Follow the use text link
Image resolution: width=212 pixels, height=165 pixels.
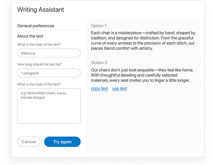click(x=119, y=89)
